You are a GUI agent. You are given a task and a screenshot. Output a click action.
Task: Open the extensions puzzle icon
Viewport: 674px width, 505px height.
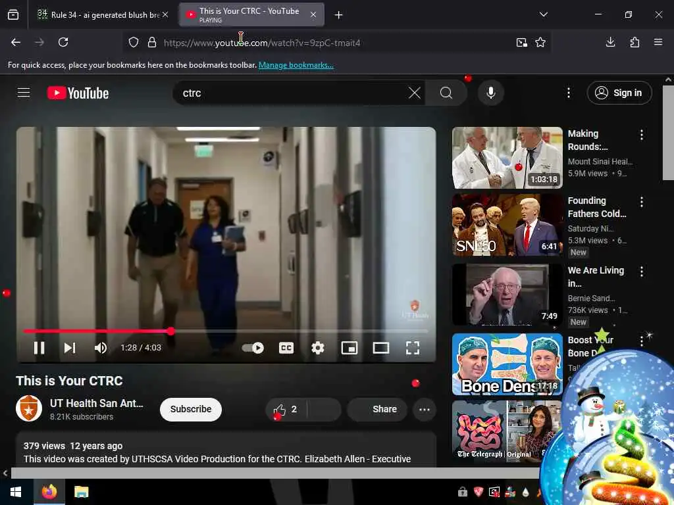pyautogui.click(x=635, y=42)
